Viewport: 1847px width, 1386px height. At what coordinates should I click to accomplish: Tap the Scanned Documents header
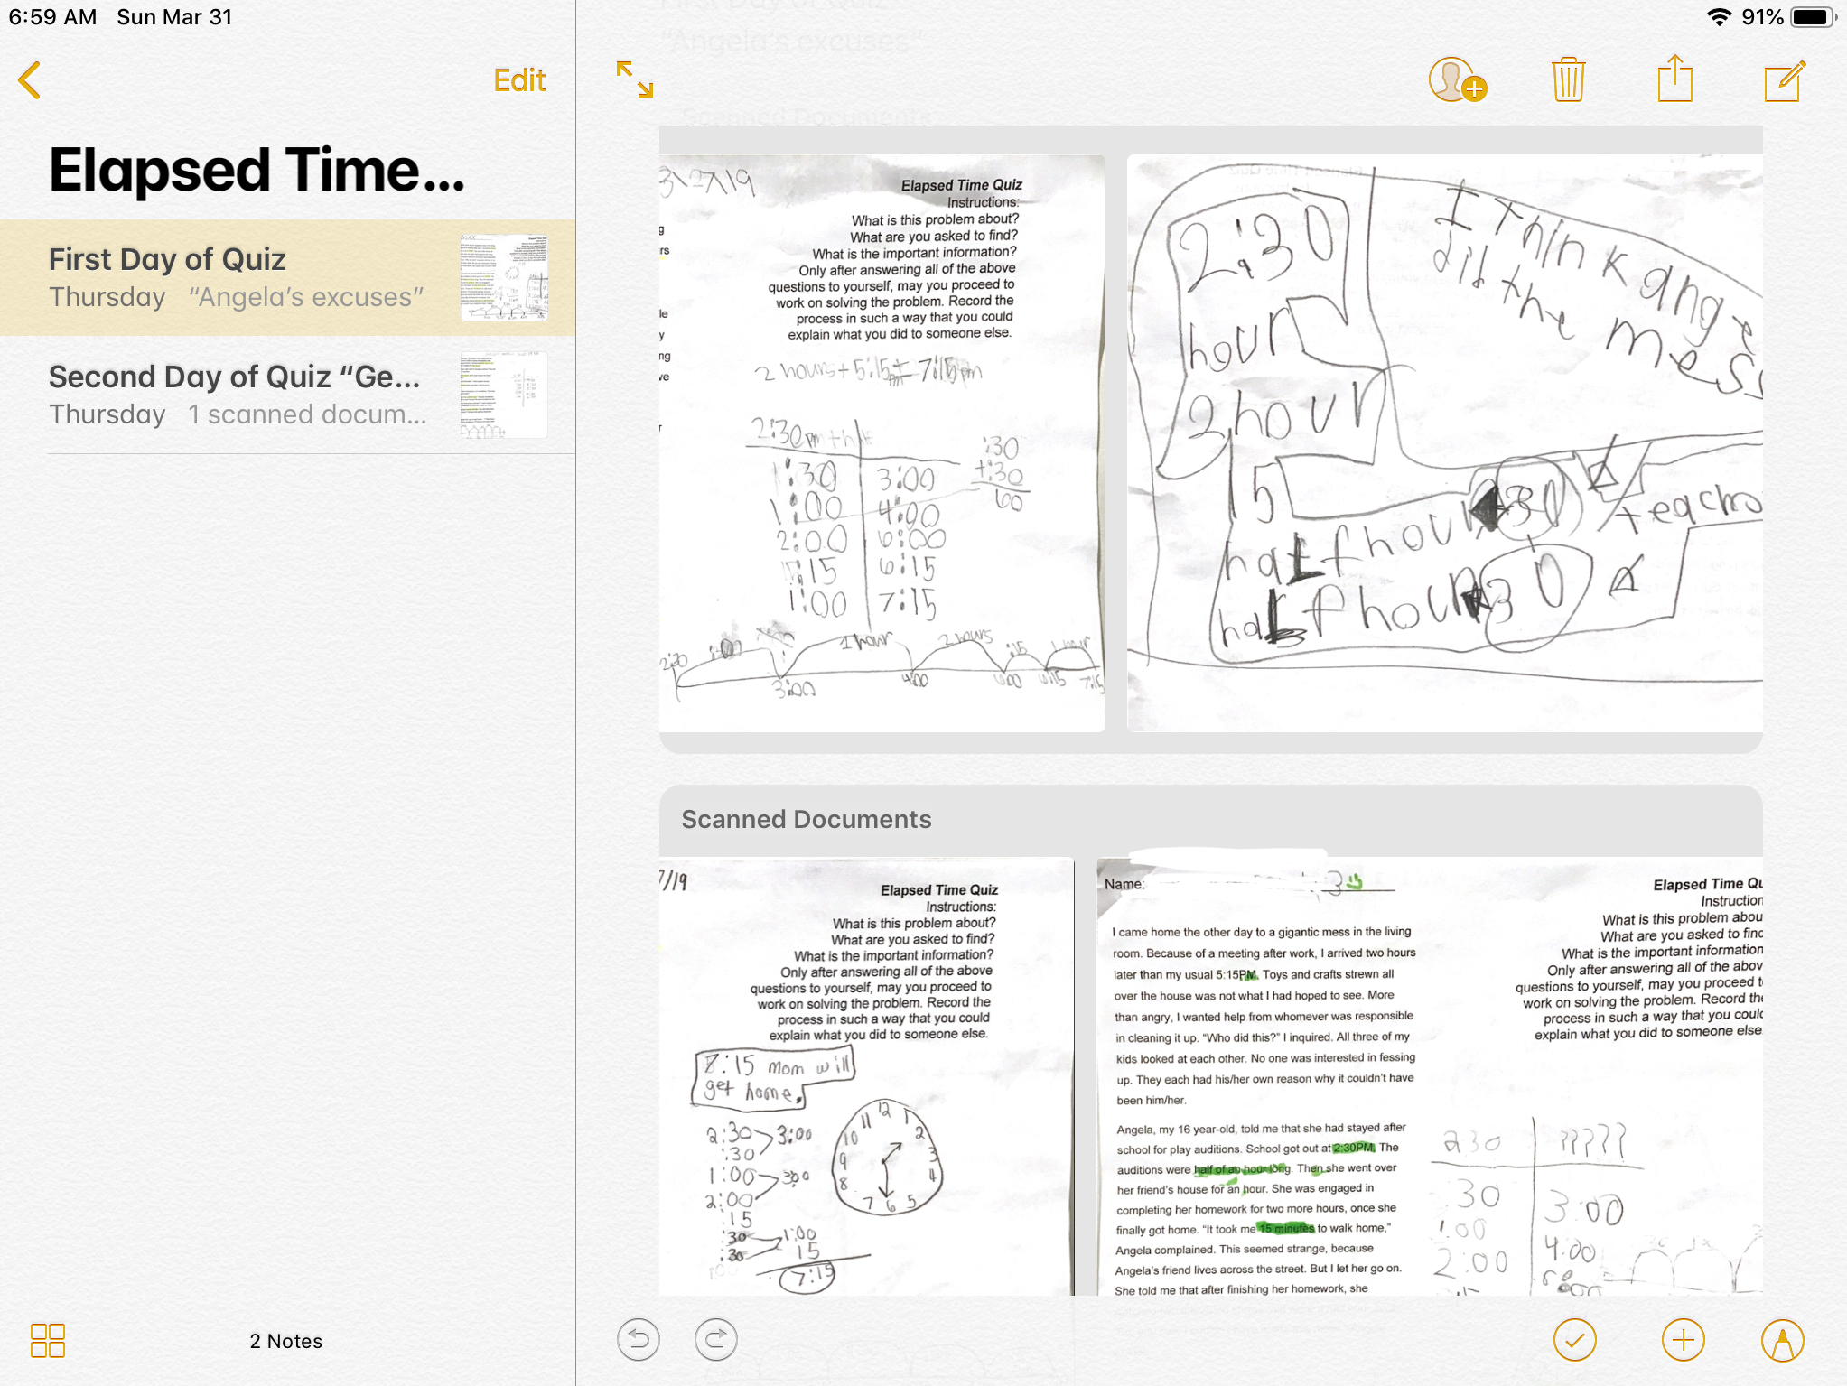point(806,819)
